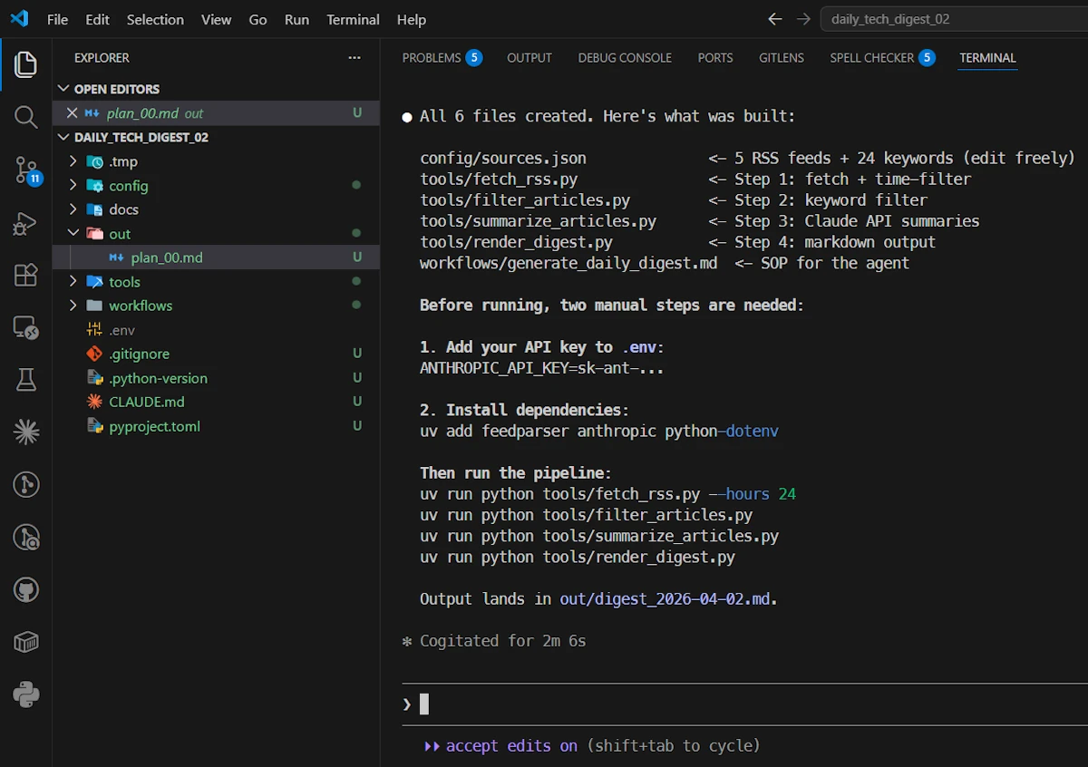
Task: Open the Terminal menu in menu bar
Action: (353, 19)
